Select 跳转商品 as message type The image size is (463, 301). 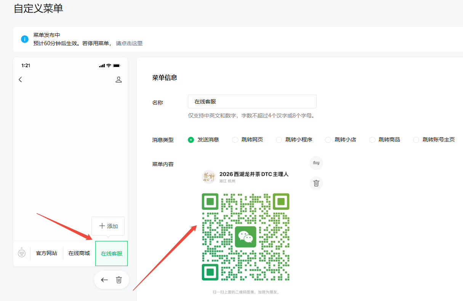[372, 140]
